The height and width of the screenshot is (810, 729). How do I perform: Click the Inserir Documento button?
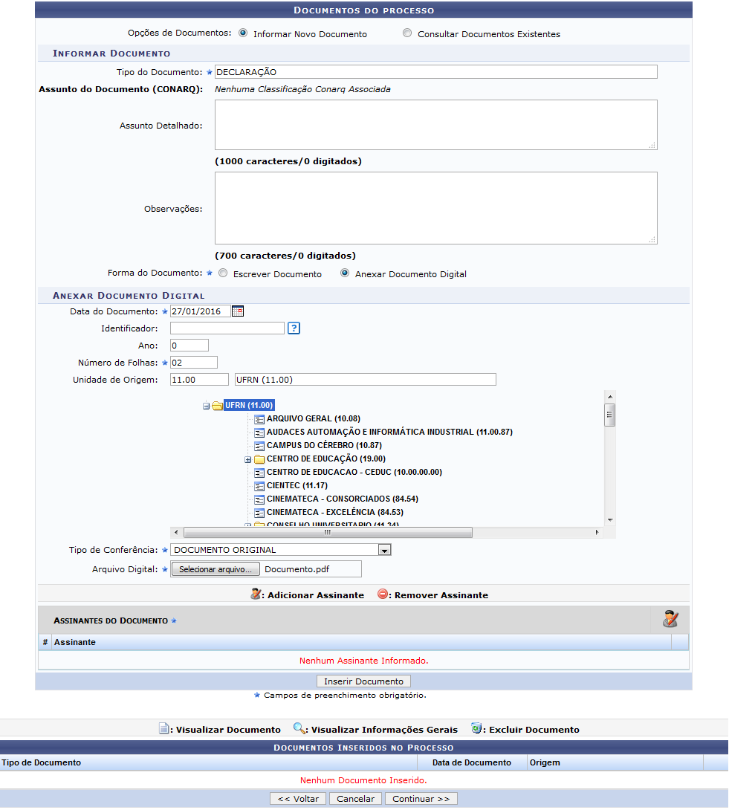click(x=363, y=681)
